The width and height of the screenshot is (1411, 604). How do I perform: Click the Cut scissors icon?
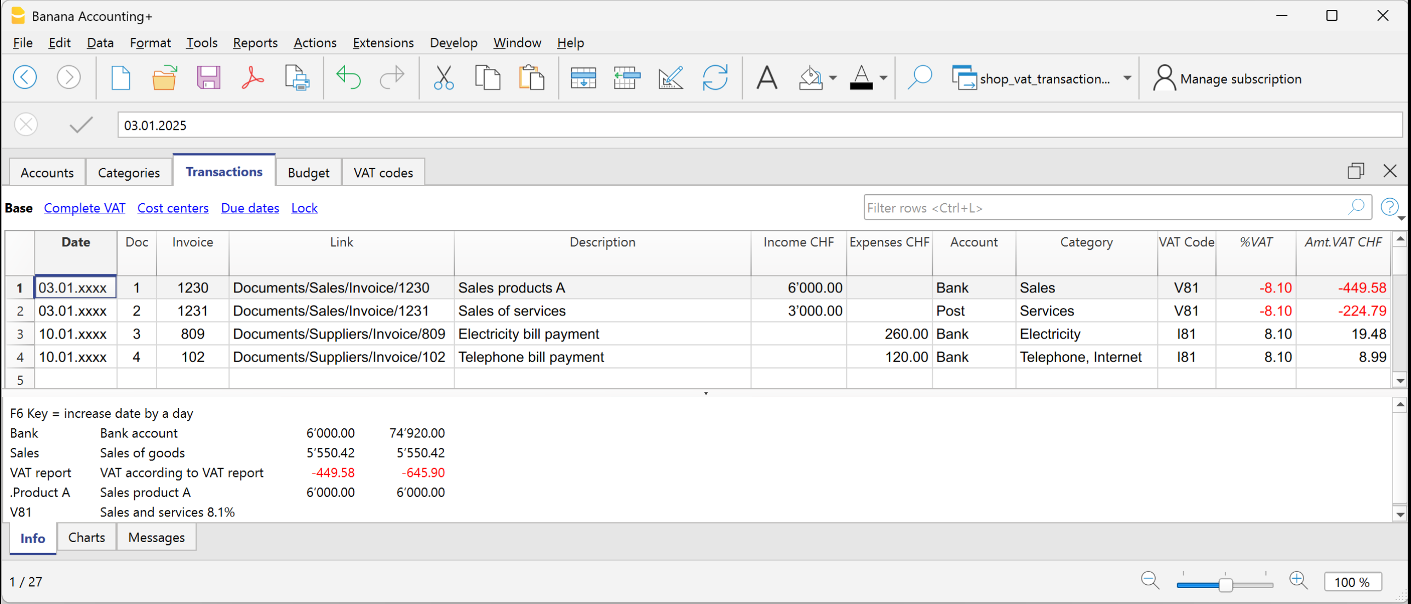(x=443, y=78)
